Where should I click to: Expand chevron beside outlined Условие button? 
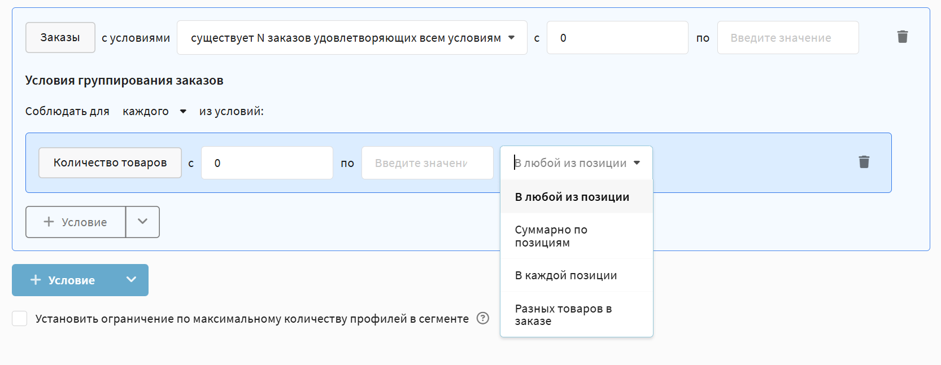click(x=142, y=222)
